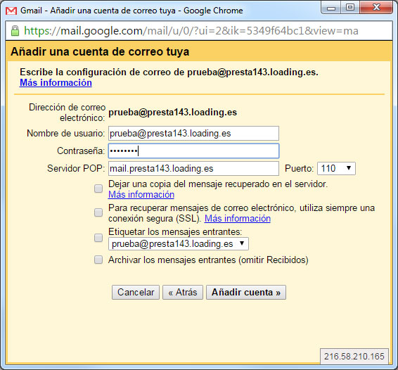Screen dimensions: 398x370
Task: Enable leaving a copy on the server
Action: 98,189
